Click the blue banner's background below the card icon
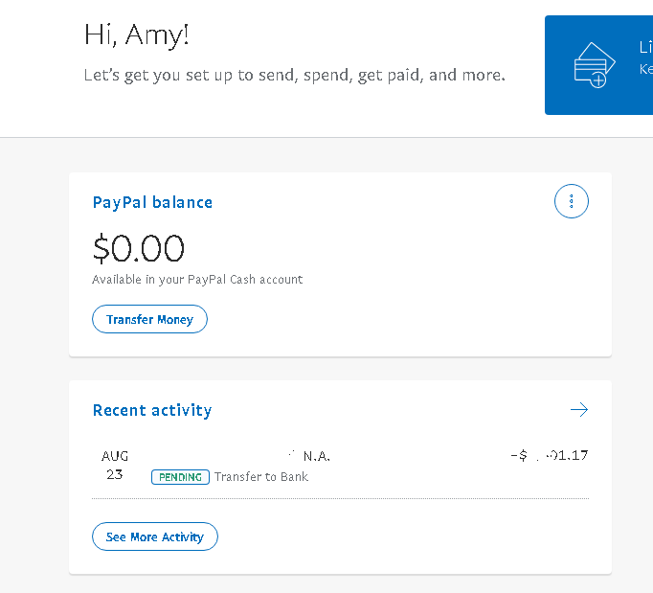This screenshot has width=653, height=593. [594, 103]
